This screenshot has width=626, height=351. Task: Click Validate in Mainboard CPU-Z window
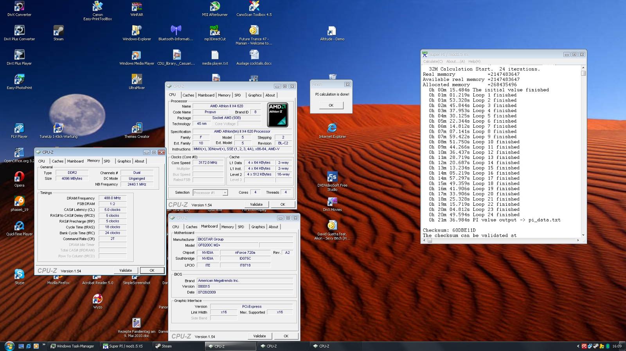[259, 336]
